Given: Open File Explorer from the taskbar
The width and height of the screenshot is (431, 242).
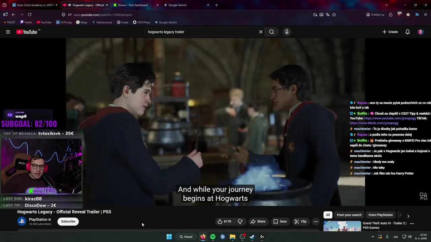Looking at the screenshot, I should (x=232, y=237).
